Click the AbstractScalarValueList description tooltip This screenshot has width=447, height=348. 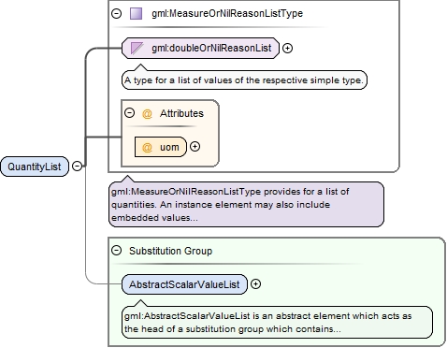[277, 323]
